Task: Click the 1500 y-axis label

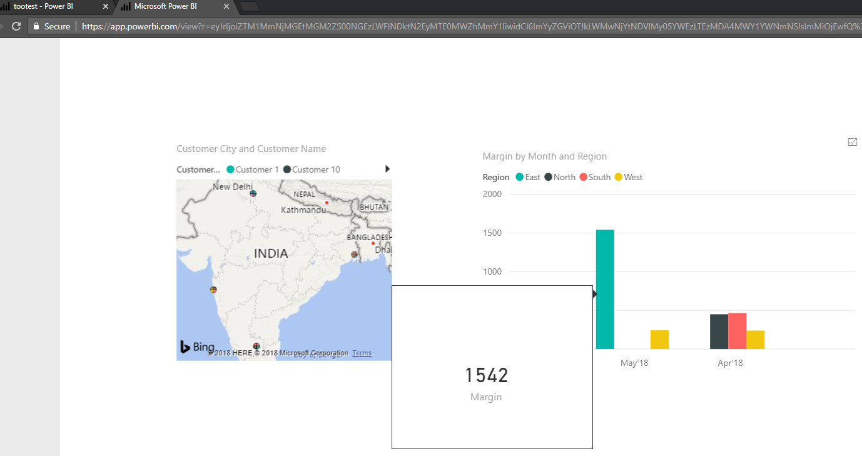Action: click(x=492, y=233)
